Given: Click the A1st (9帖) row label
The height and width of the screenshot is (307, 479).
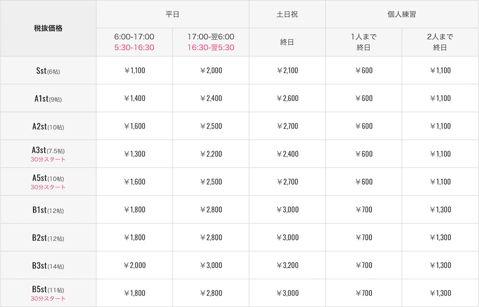Looking at the screenshot, I should pos(48,99).
